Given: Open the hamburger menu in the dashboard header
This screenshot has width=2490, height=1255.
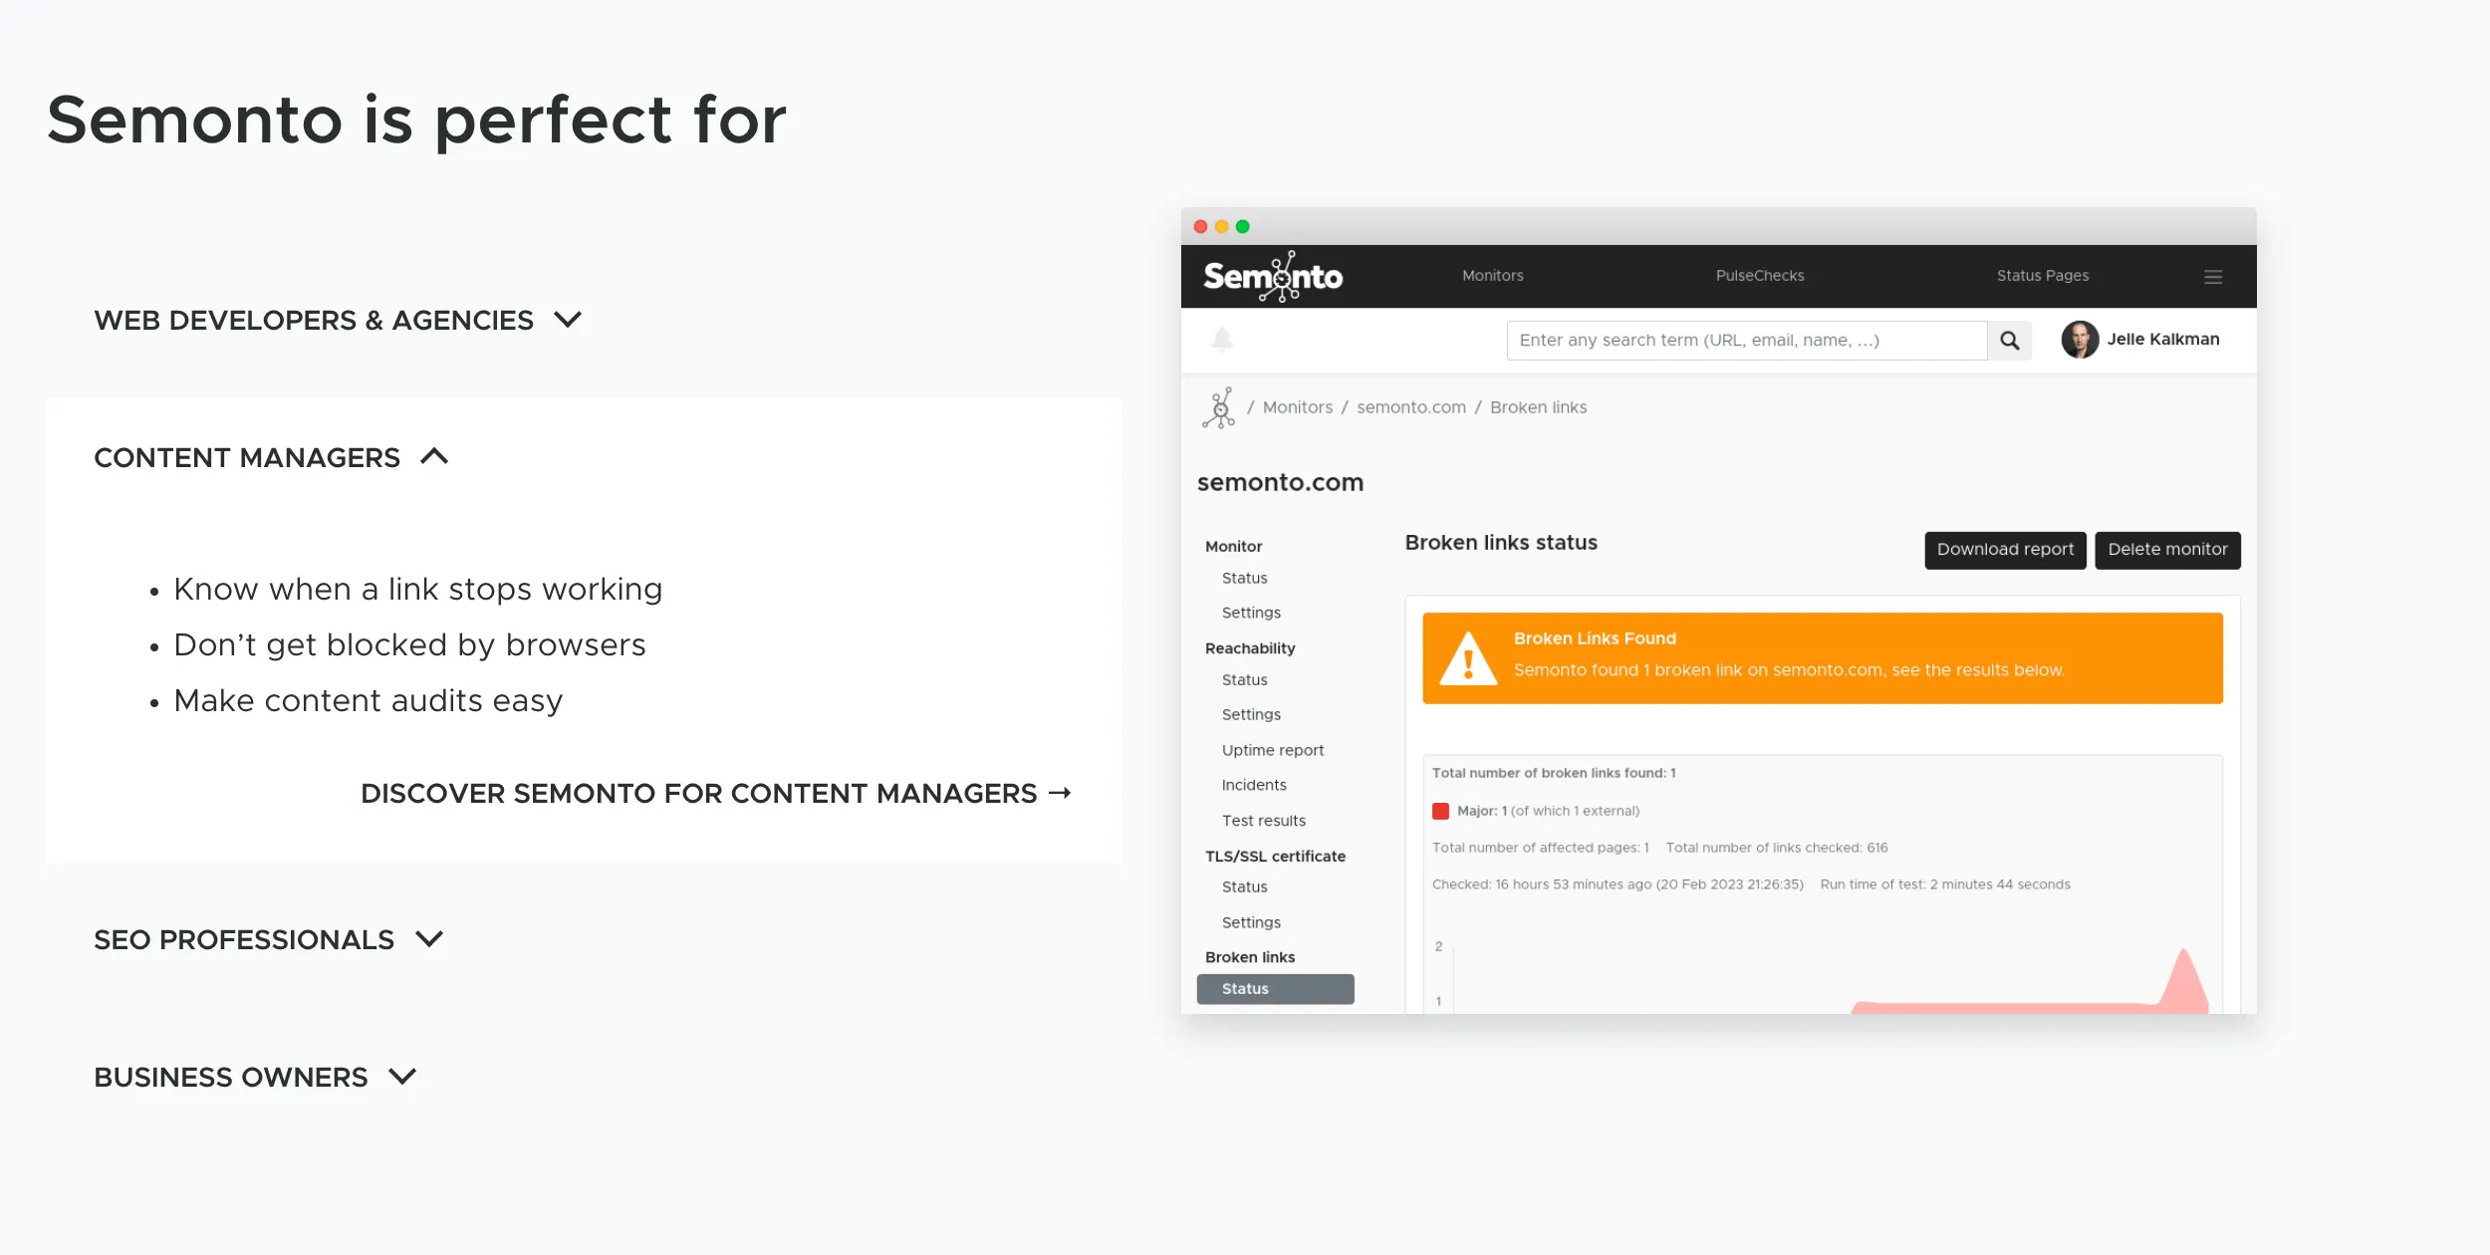Looking at the screenshot, I should (2213, 277).
